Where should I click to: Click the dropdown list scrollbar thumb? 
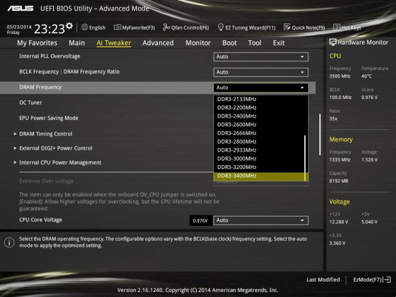[305, 158]
